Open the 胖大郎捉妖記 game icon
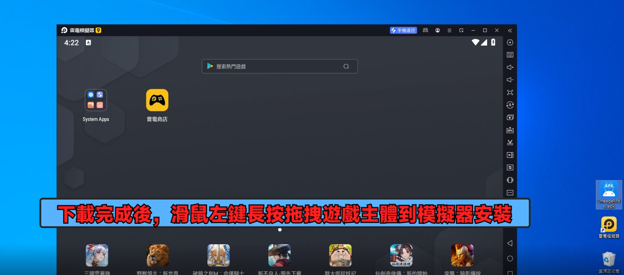The width and height of the screenshot is (624, 275). (x=340, y=256)
